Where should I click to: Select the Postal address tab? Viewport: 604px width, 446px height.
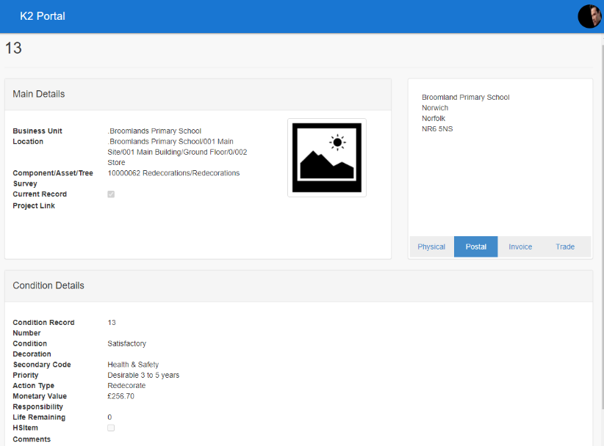[475, 246]
